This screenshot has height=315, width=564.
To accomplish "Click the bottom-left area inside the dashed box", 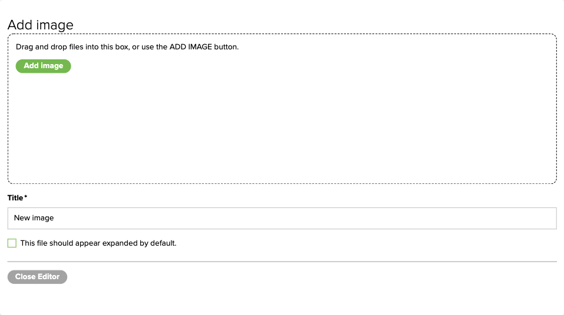I will click(24, 170).
